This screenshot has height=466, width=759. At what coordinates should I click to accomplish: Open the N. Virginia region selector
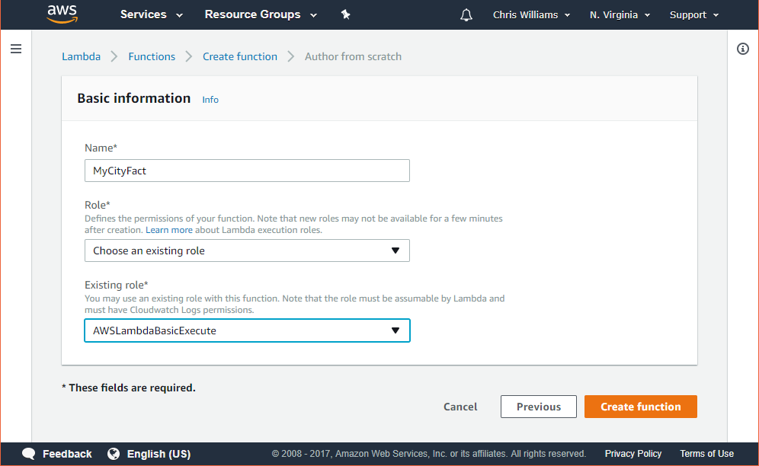620,15
